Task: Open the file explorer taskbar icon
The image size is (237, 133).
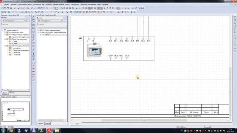Action: click(57, 130)
